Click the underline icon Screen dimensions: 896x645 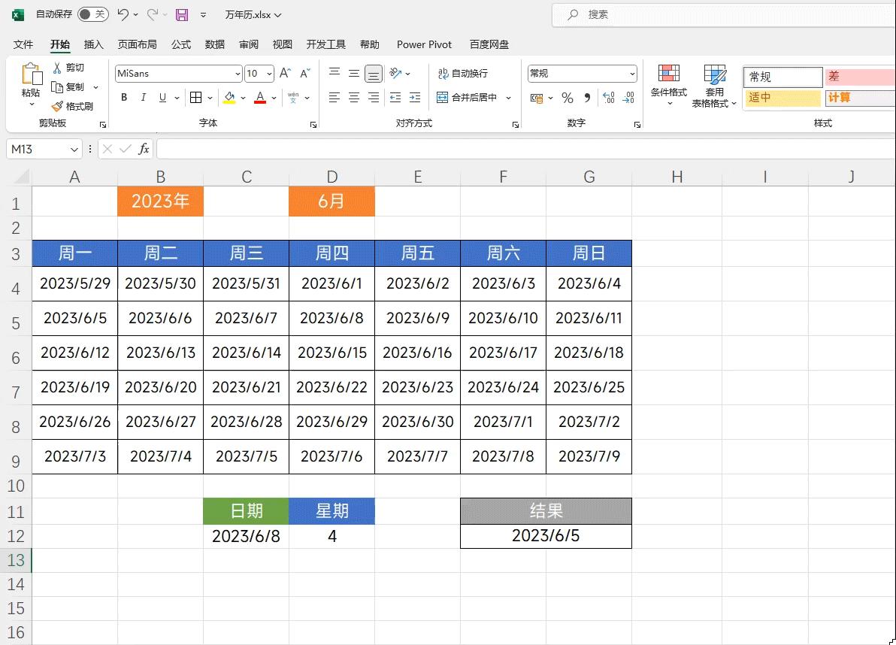[162, 97]
